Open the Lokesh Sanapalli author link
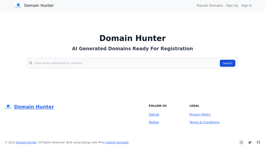Image resolution: width=265 pixels, height=149 pixels. (117, 142)
